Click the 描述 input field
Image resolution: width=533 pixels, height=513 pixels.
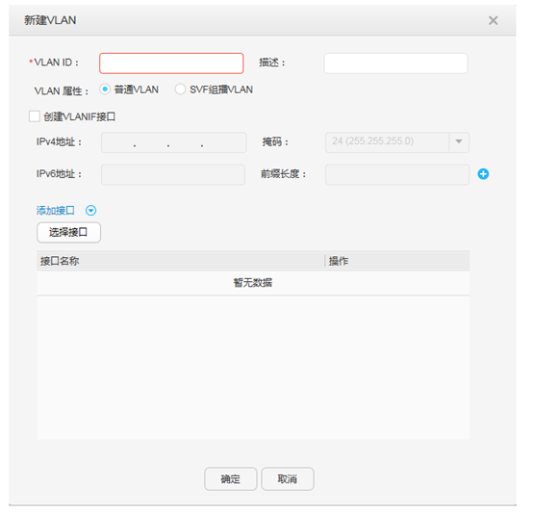395,64
